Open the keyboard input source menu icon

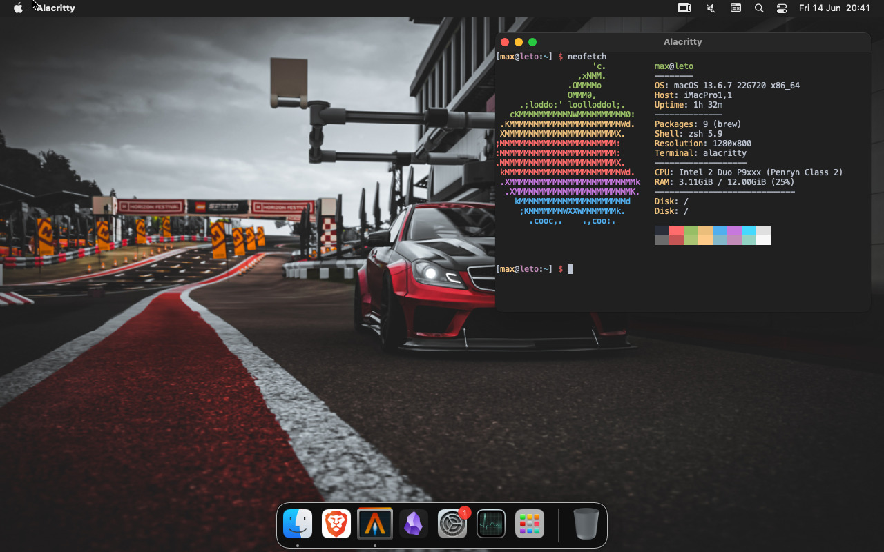coord(736,8)
